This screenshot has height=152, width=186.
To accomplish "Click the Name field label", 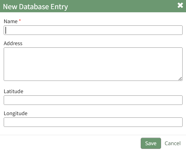I will point(11,21).
